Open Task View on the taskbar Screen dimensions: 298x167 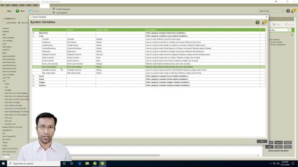tap(72, 163)
